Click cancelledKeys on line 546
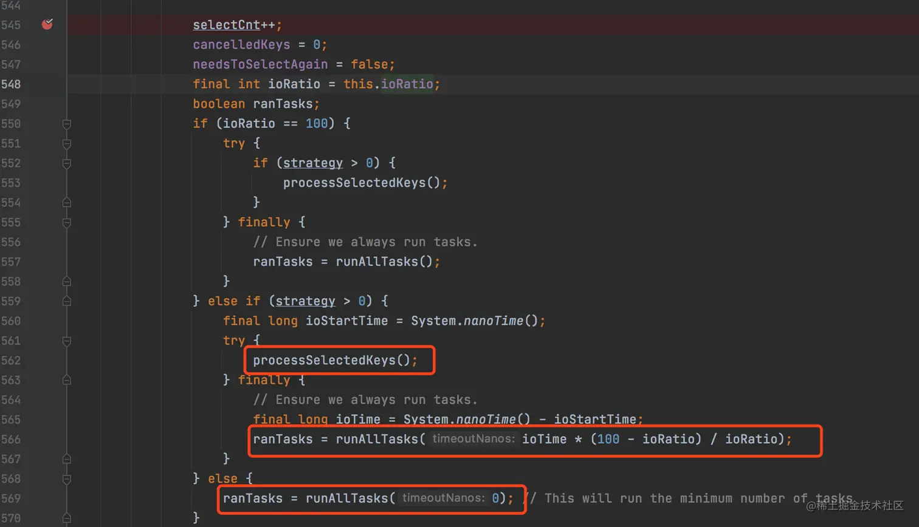The height and width of the screenshot is (527, 919). coord(241,45)
